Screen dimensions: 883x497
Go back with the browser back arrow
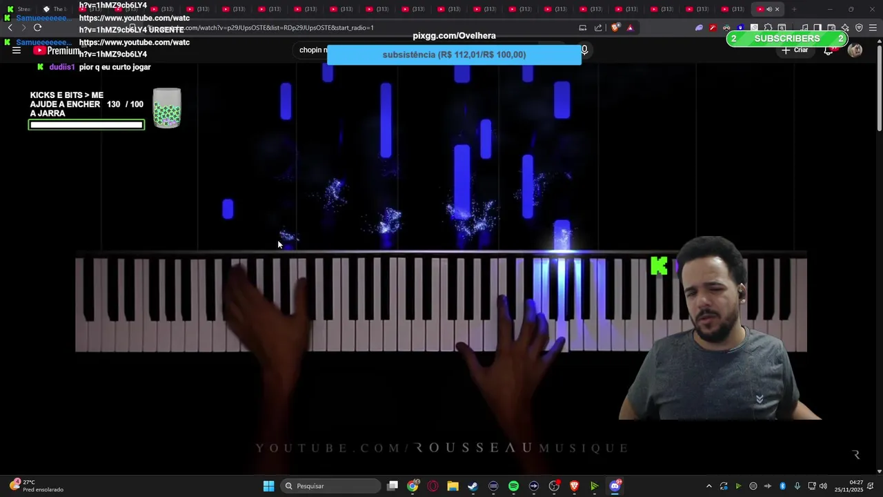(10, 28)
